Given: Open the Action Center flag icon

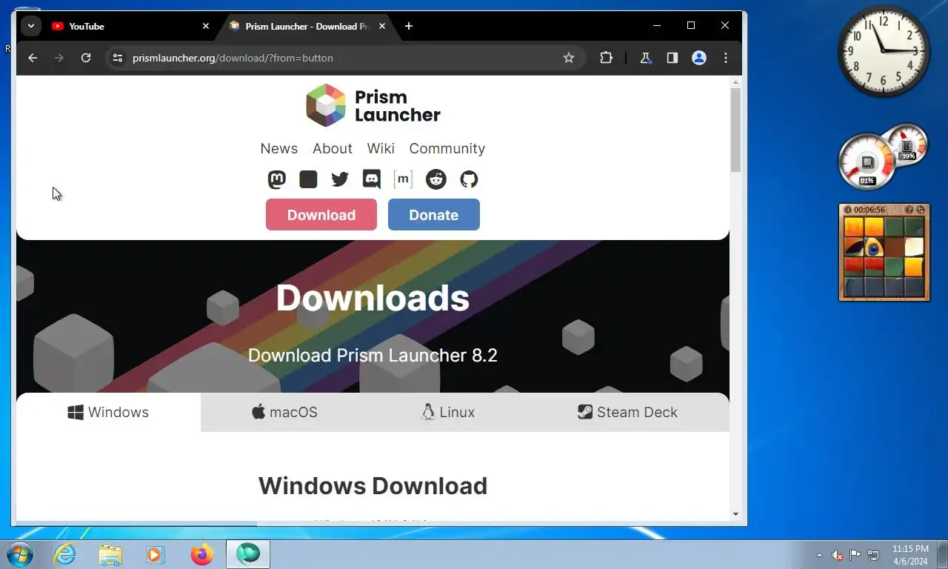Looking at the screenshot, I should pyautogui.click(x=855, y=555).
